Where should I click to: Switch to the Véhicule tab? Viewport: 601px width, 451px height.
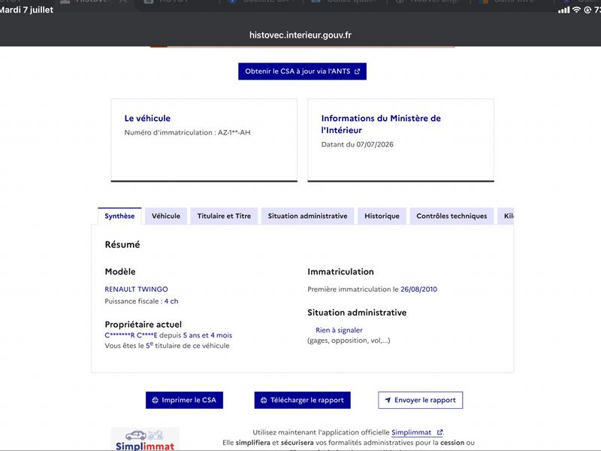point(166,216)
